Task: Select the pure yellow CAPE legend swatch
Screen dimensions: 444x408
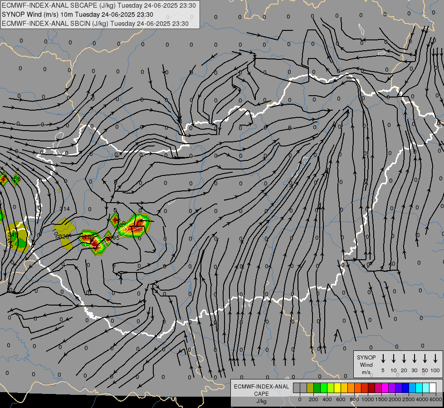Action: (x=337, y=388)
